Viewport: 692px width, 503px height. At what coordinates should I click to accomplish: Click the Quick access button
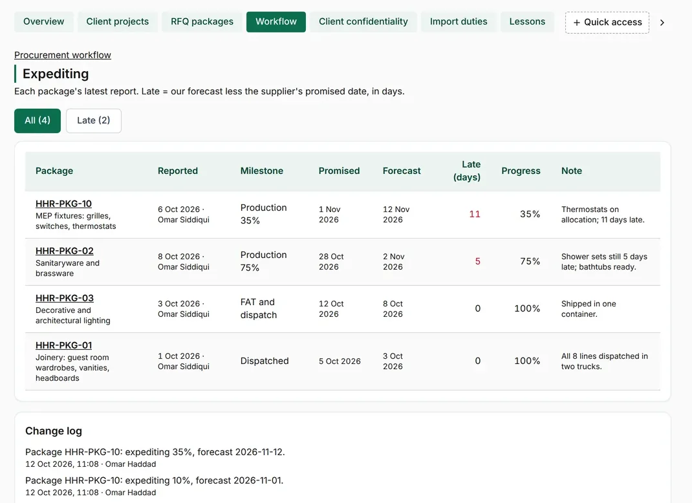(607, 23)
